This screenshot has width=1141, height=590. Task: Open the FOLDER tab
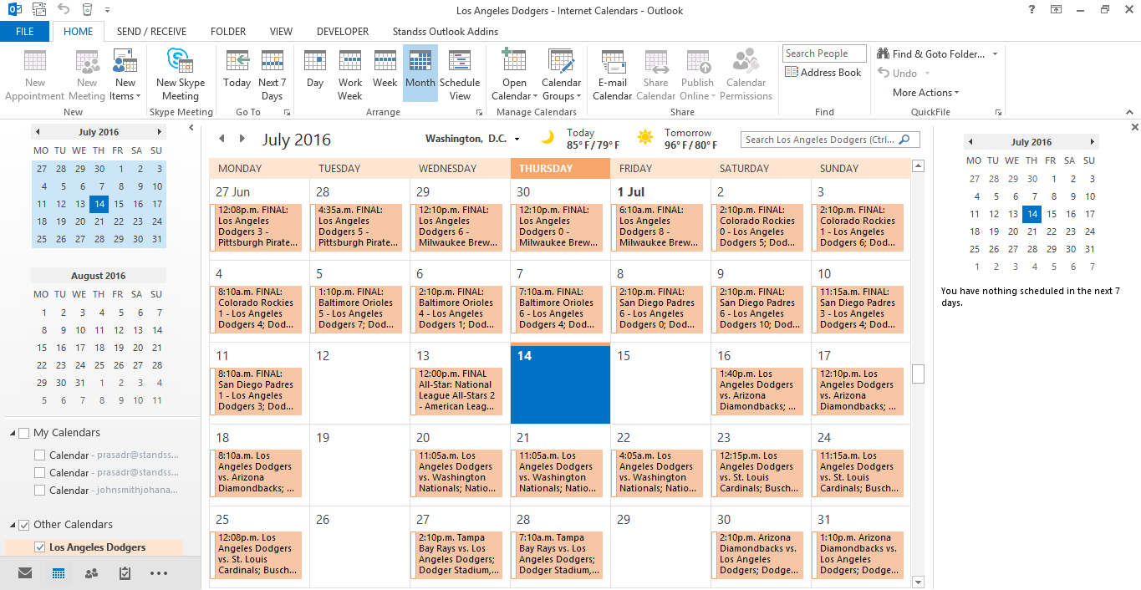click(x=228, y=32)
